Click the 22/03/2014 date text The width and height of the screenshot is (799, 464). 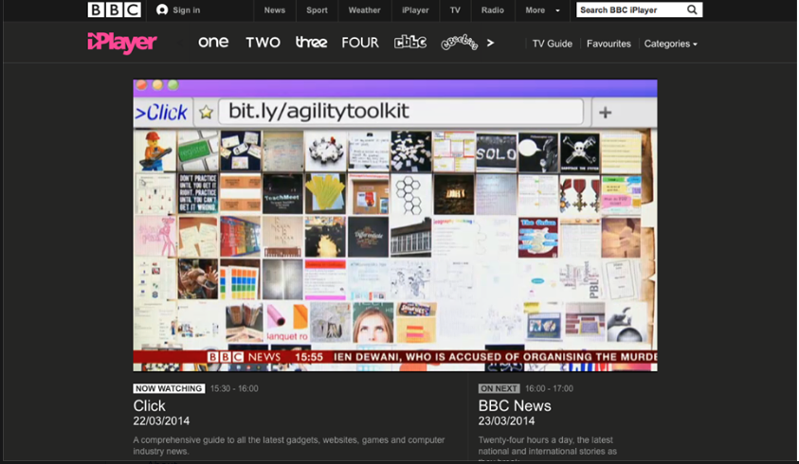(x=161, y=421)
